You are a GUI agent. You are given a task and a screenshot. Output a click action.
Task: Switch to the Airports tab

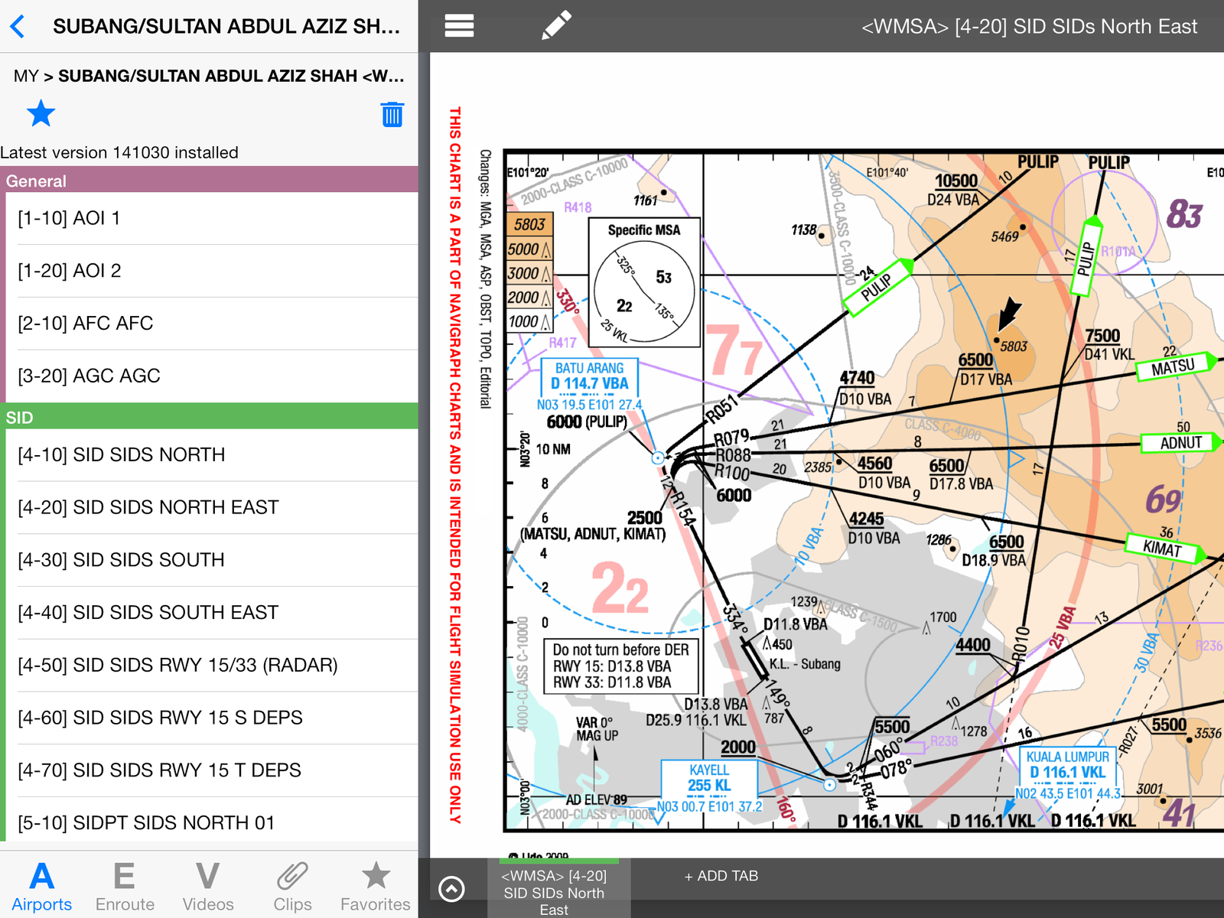tap(42, 886)
